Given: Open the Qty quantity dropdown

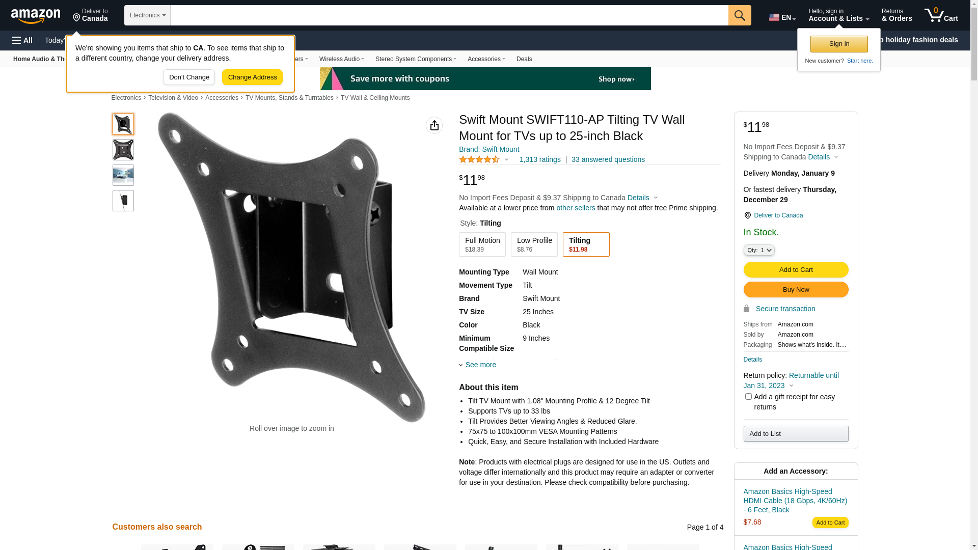Looking at the screenshot, I should [x=759, y=250].
